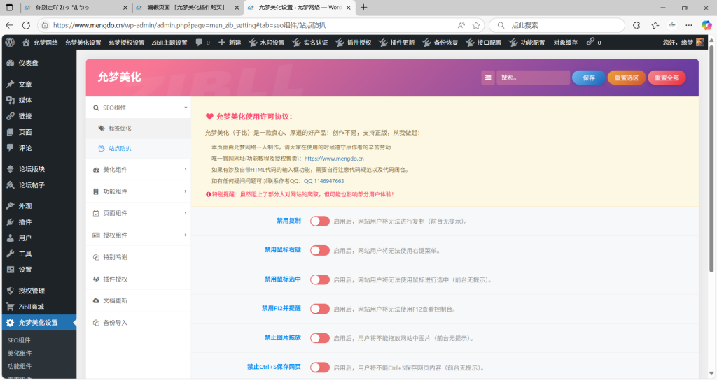Toggle the 禁用F12并提醒 switch
The width and height of the screenshot is (717, 380).
(319, 309)
